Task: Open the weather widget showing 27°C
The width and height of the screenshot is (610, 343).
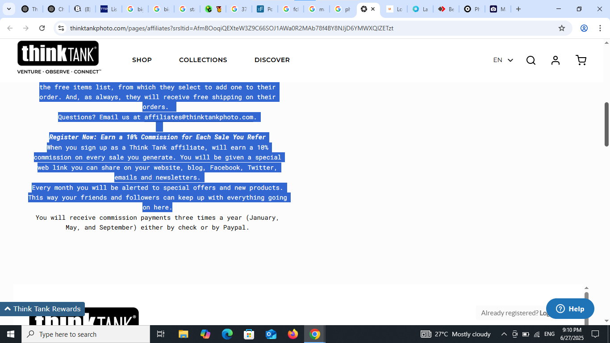Action: 455,334
